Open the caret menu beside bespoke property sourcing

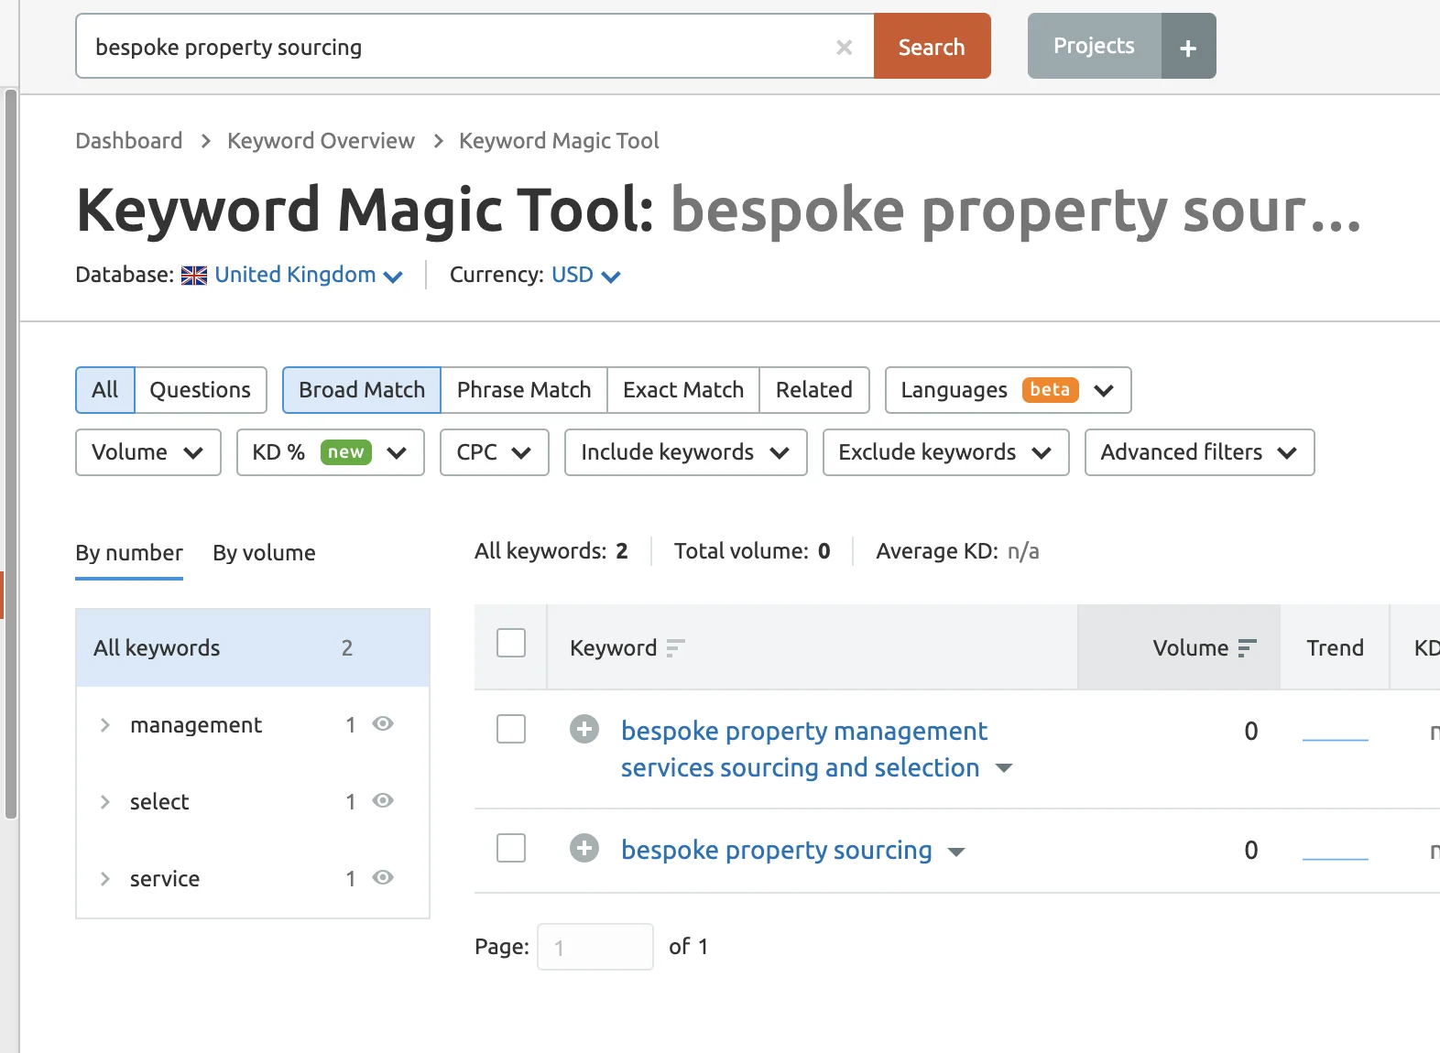point(956,852)
